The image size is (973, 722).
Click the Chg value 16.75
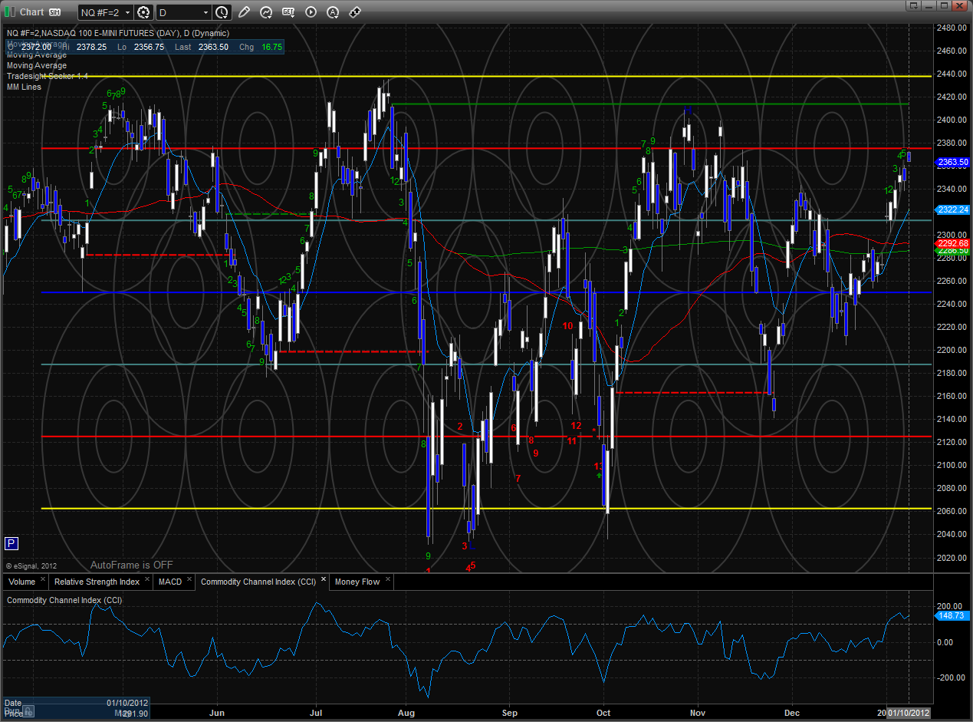271,47
